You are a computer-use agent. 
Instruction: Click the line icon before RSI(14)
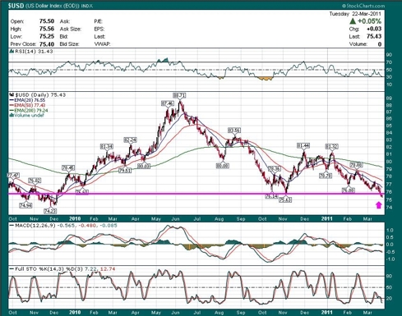point(12,51)
